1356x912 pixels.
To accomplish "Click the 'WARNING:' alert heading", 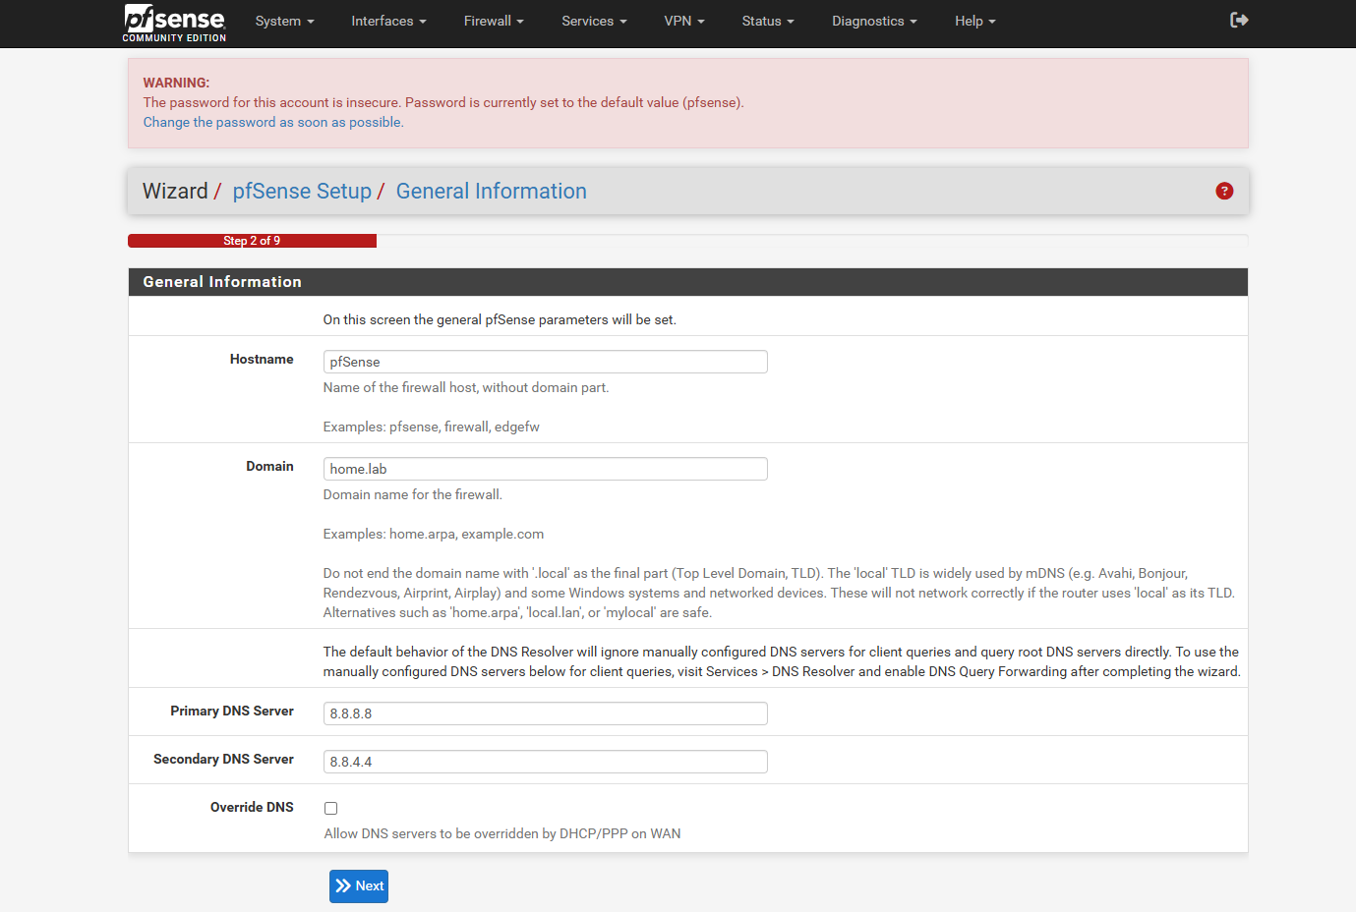I will pos(177,84).
